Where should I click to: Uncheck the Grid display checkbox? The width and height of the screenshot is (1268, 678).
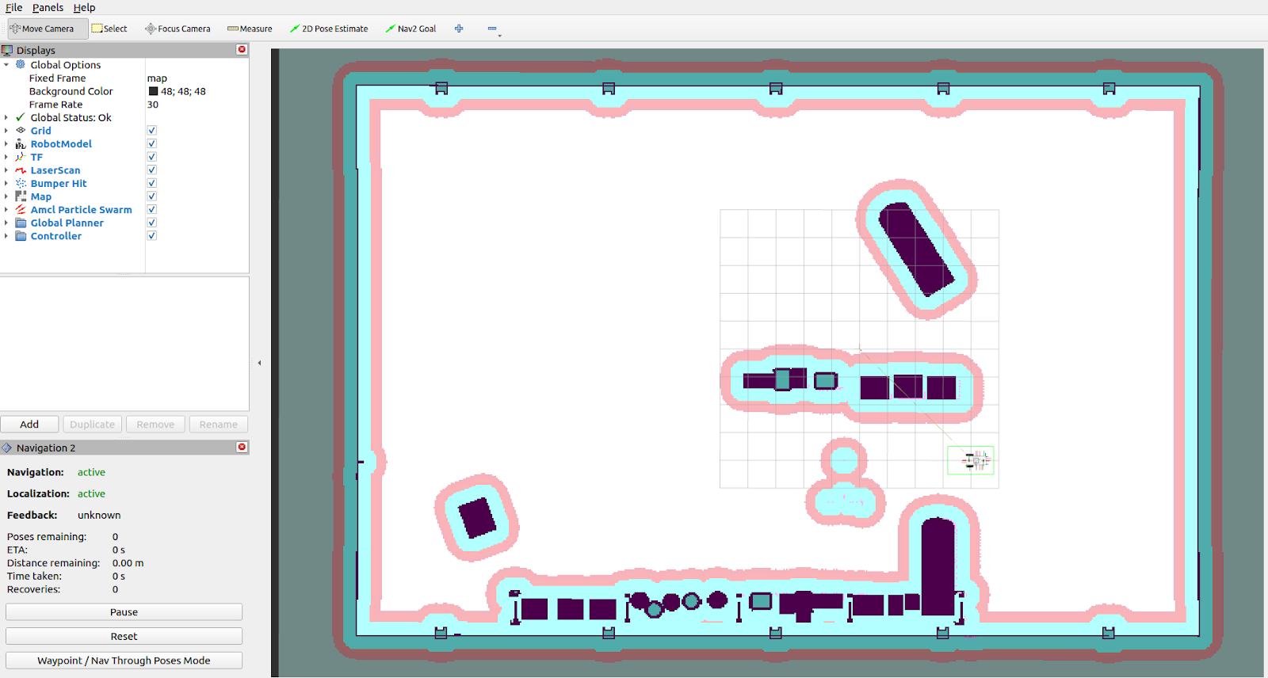[151, 131]
